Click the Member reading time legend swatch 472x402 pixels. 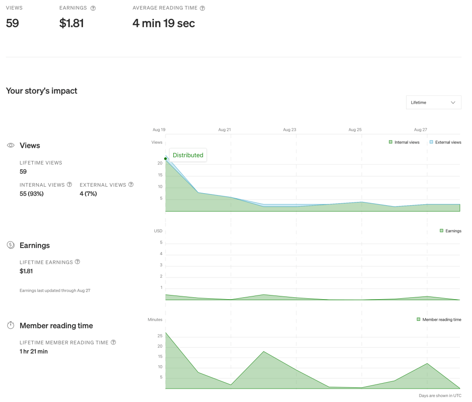[x=419, y=319]
